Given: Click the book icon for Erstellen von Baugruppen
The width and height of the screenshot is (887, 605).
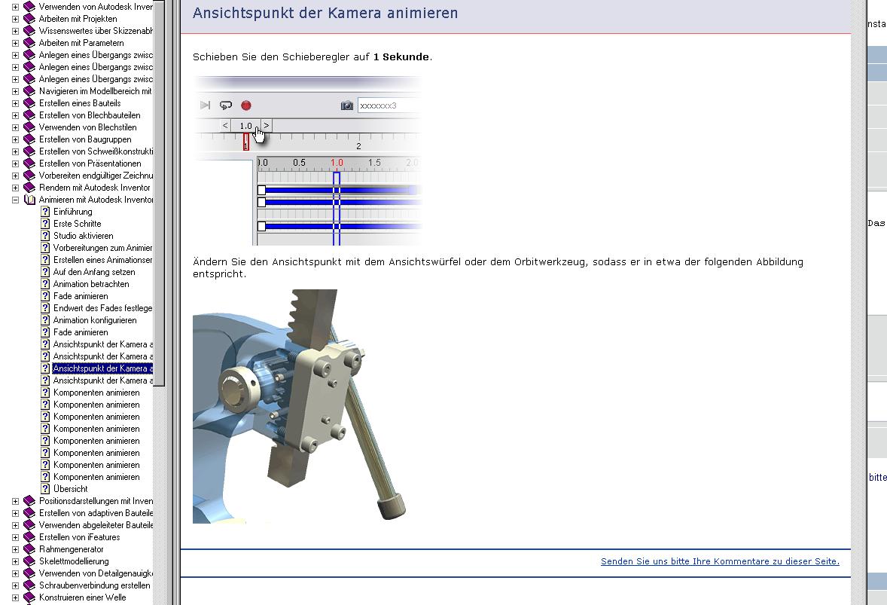Looking at the screenshot, I should (29, 140).
